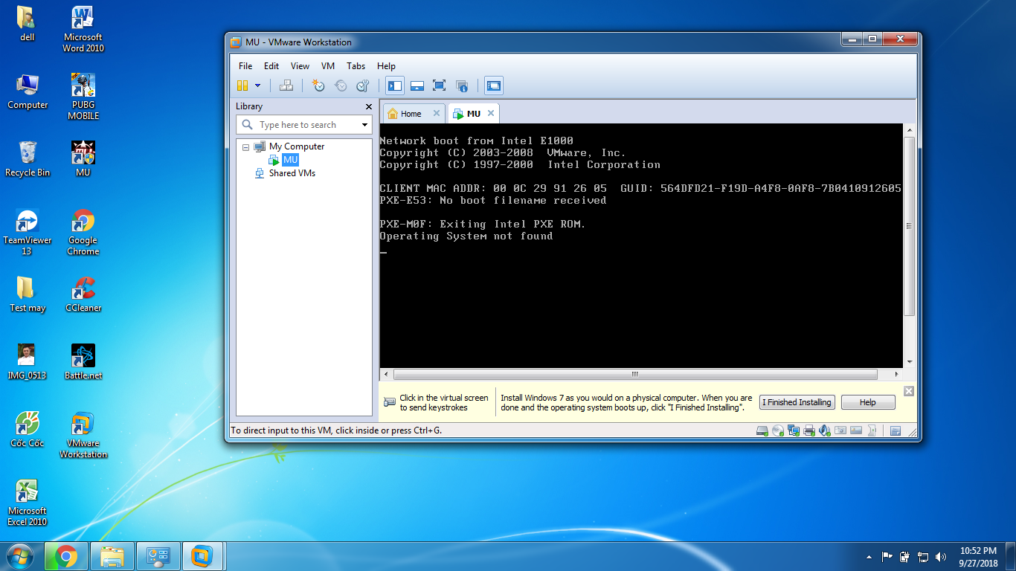Click the Revert to snapshot icon
Image resolution: width=1016 pixels, height=571 pixels.
click(341, 86)
